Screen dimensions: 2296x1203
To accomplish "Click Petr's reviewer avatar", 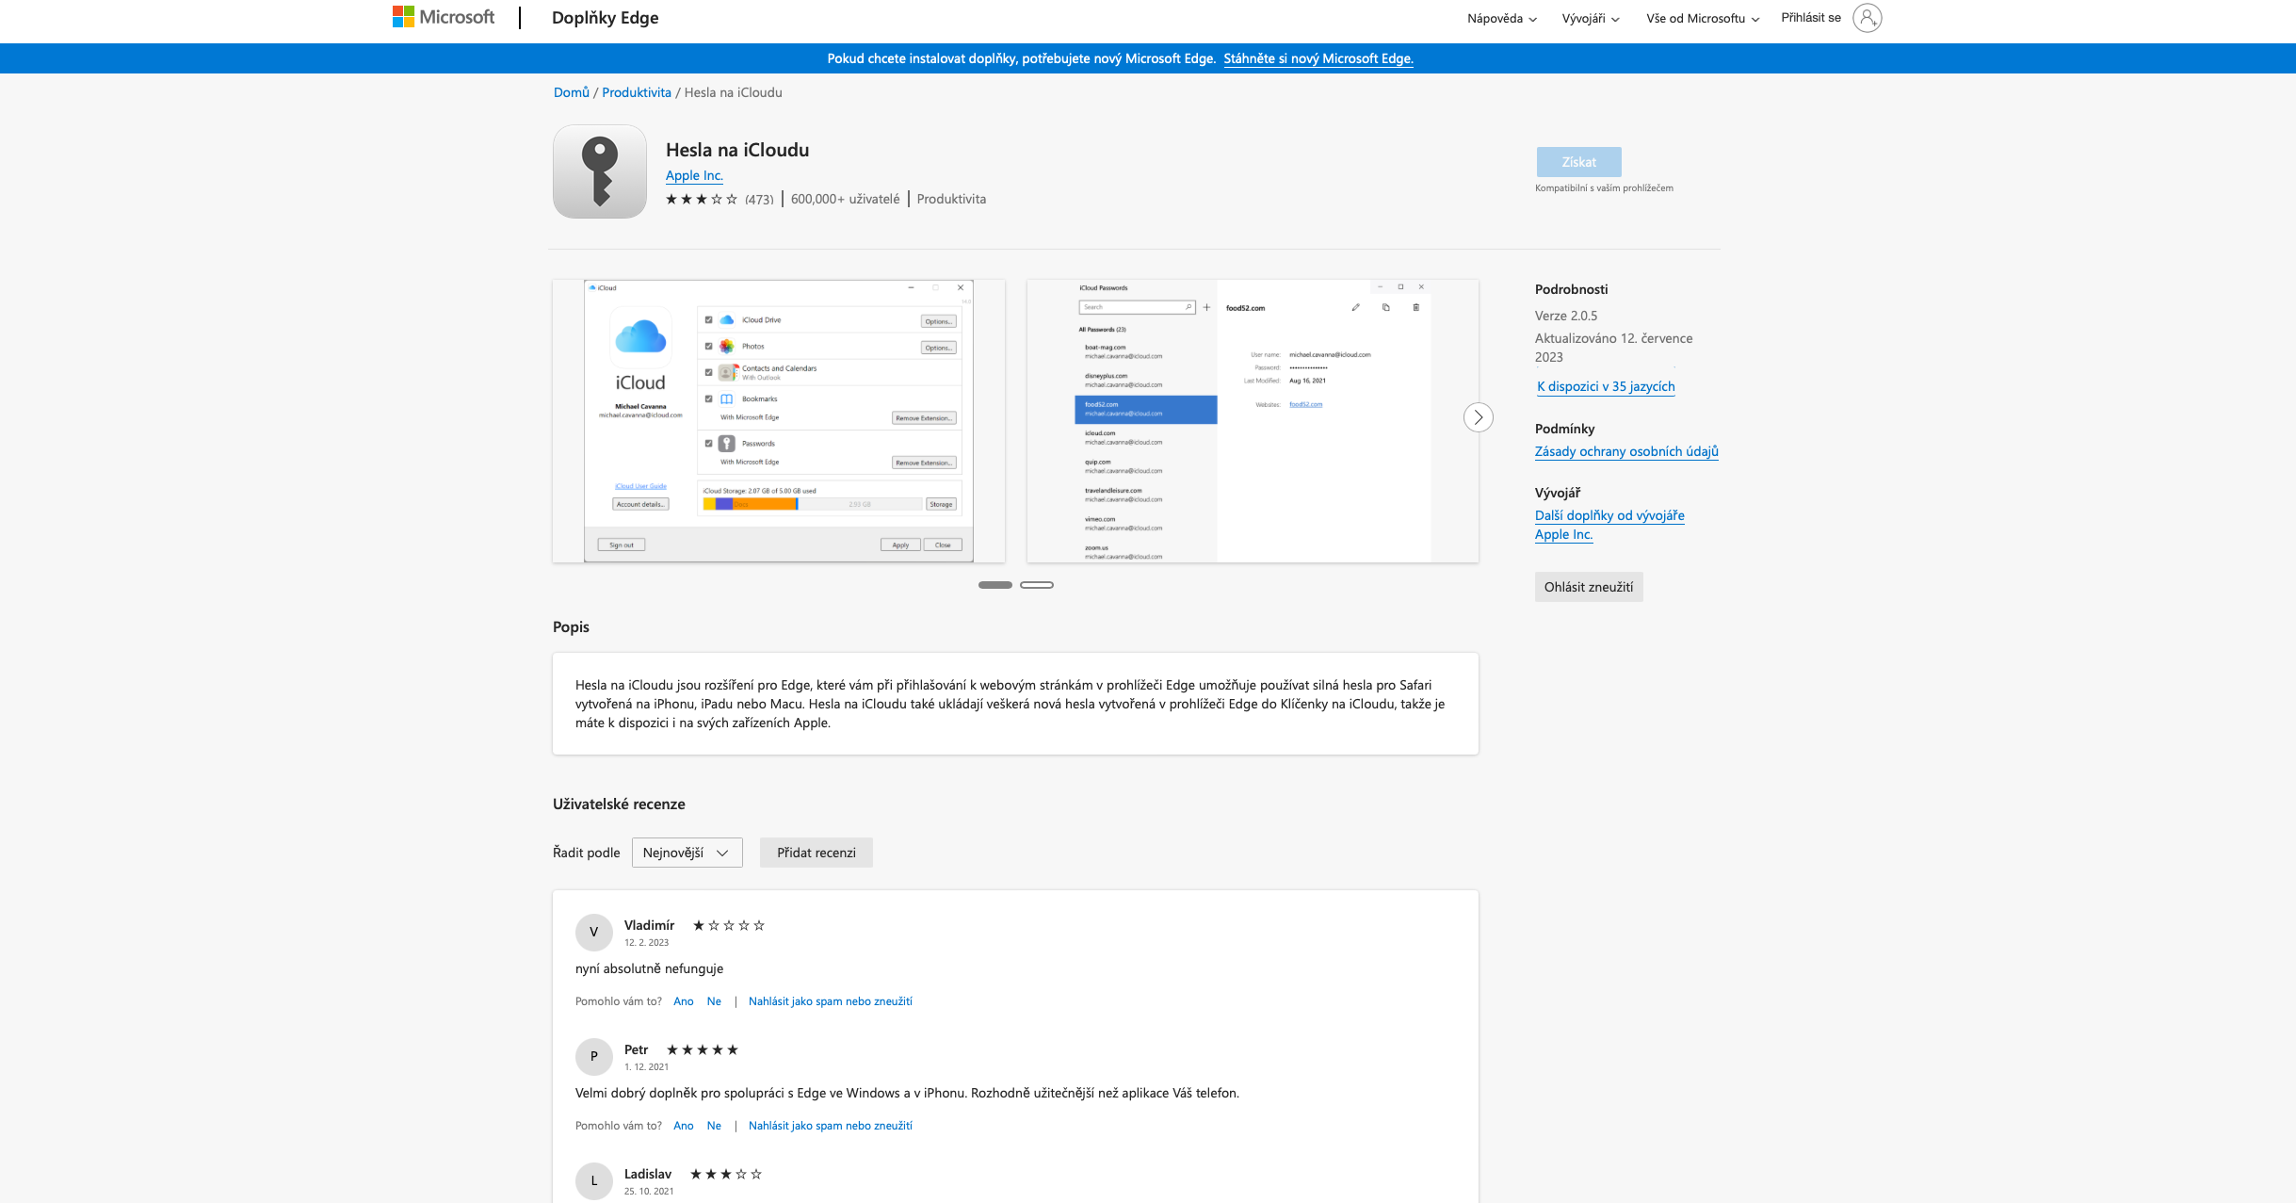I will [593, 1056].
